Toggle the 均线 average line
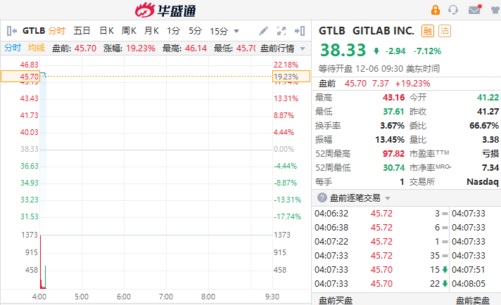The height and width of the screenshot is (305, 501). pyautogui.click(x=37, y=48)
